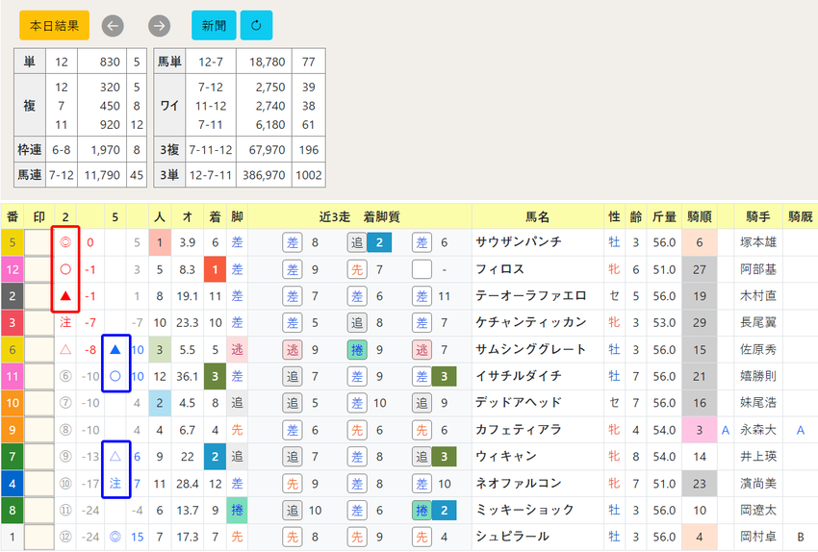Image resolution: width=818 pixels, height=552 pixels.
Task: Click the refresh reload icon button
Action: click(256, 25)
